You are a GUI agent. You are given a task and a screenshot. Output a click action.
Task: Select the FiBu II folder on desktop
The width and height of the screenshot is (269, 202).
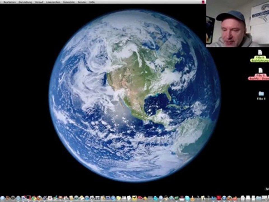click(x=261, y=96)
